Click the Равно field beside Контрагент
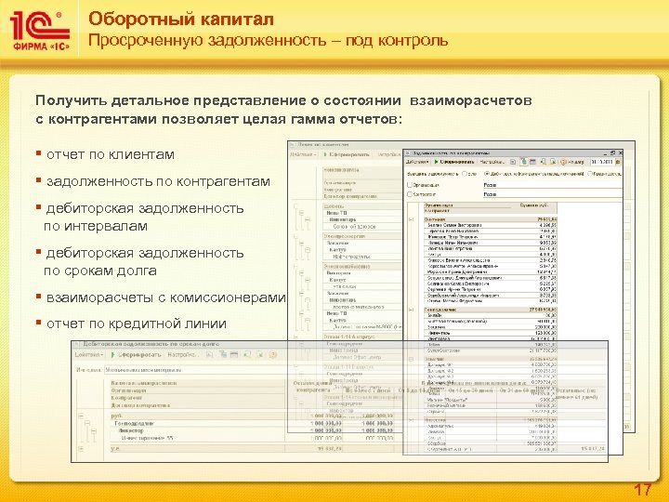This screenshot has height=502, width=669. (x=552, y=194)
